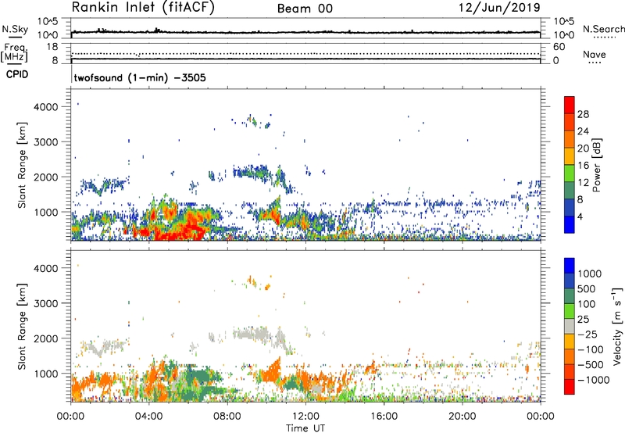This screenshot has height=433, width=625.
Task: Click the "Power [dB]" colorbar title
Action: [596, 165]
